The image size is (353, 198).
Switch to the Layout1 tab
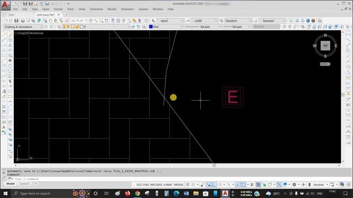pos(24,184)
